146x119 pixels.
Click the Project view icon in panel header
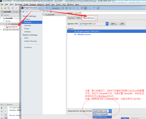tap(2, 15)
